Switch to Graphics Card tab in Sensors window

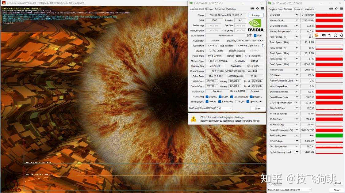click(x=275, y=9)
